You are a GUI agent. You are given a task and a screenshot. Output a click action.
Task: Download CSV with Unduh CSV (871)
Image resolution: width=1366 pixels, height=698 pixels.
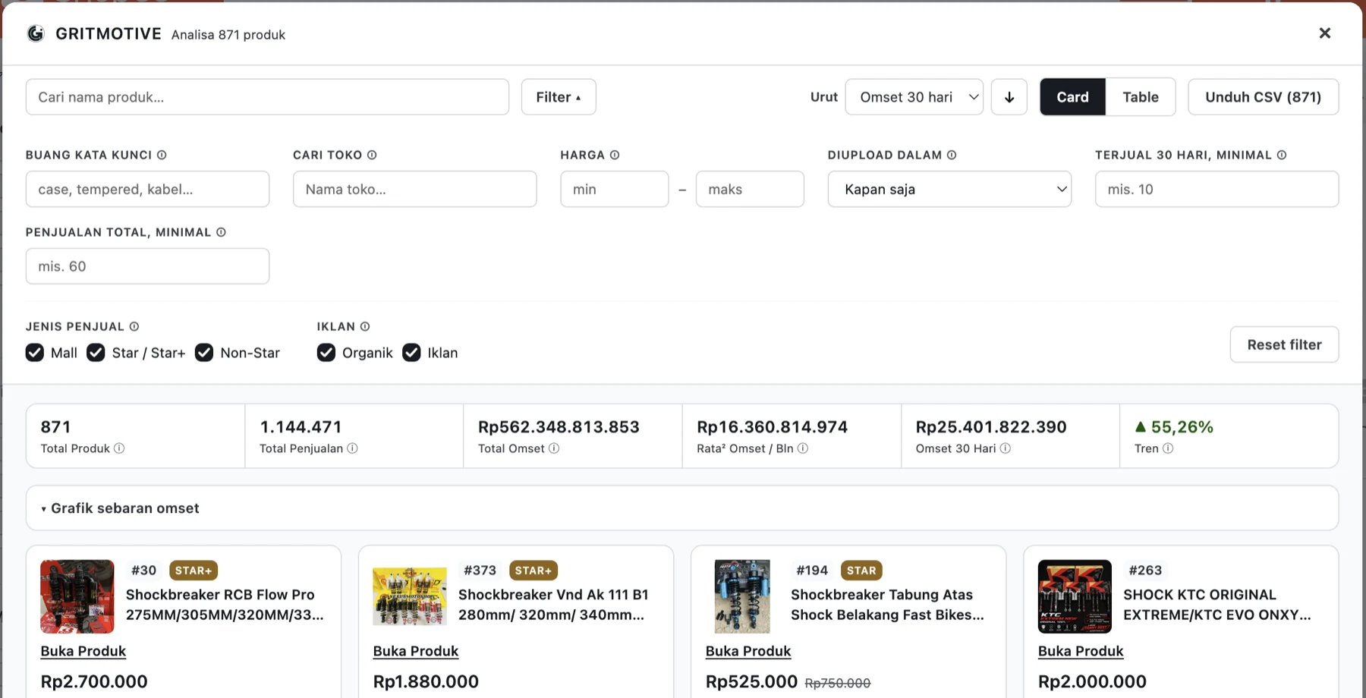pos(1264,97)
